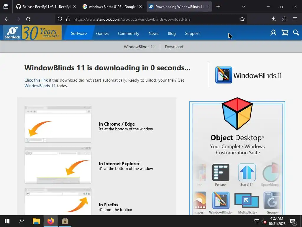Open Community menu item
Image resolution: width=302 pixels, height=227 pixels.
(129, 33)
